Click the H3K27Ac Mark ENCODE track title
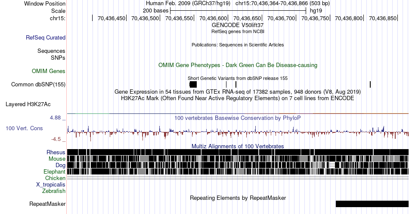 pyautogui.click(x=238, y=98)
